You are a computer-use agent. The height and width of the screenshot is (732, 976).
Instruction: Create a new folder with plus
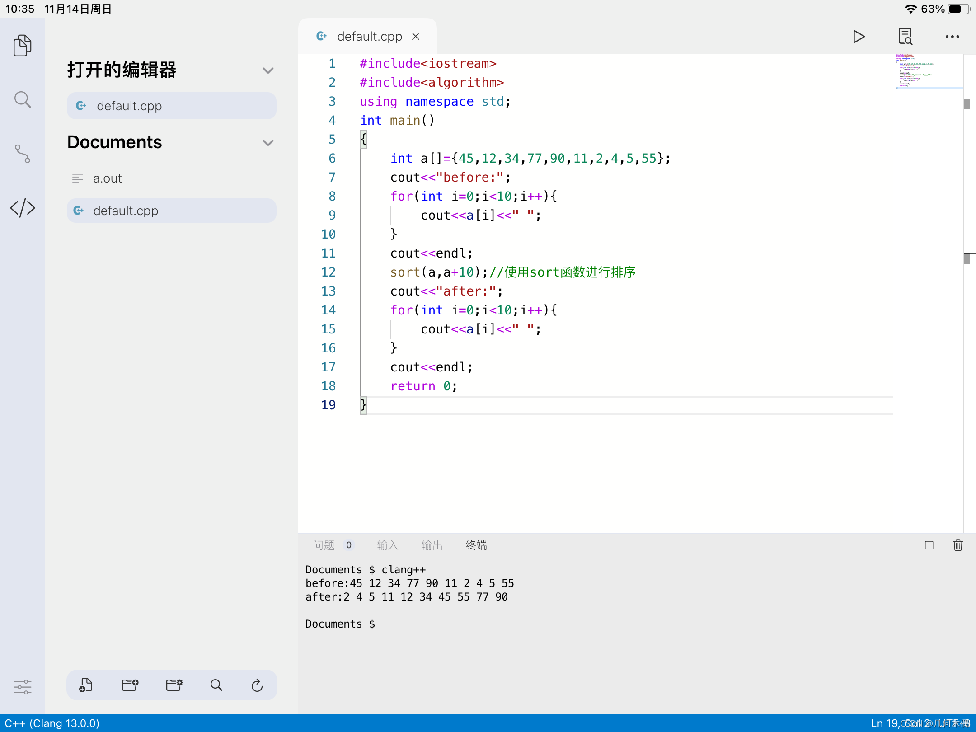click(130, 685)
